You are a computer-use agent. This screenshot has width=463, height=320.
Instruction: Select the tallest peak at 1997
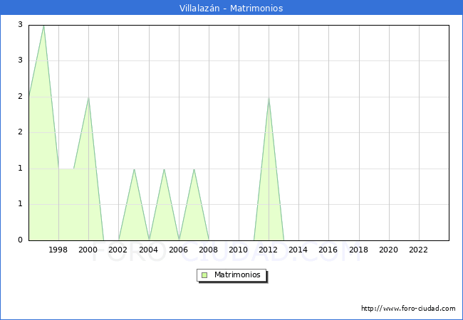(43, 26)
